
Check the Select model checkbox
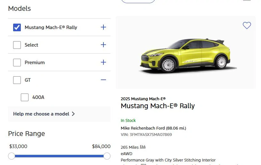pos(17,45)
